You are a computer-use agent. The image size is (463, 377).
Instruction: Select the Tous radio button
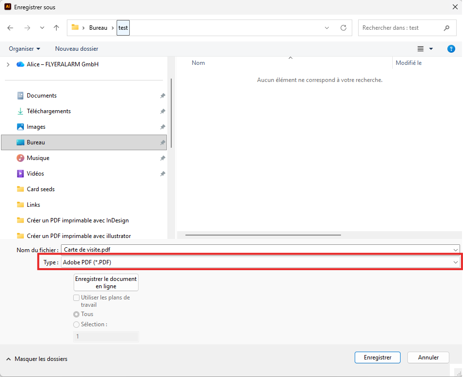[x=77, y=315]
